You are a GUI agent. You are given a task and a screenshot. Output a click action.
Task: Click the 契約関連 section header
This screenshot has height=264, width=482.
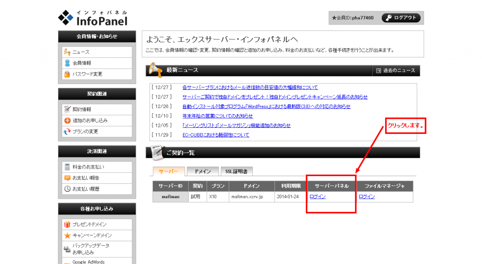tap(97, 94)
